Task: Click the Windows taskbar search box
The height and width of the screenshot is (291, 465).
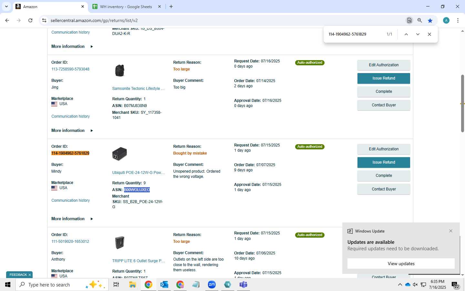Action: click(62, 285)
